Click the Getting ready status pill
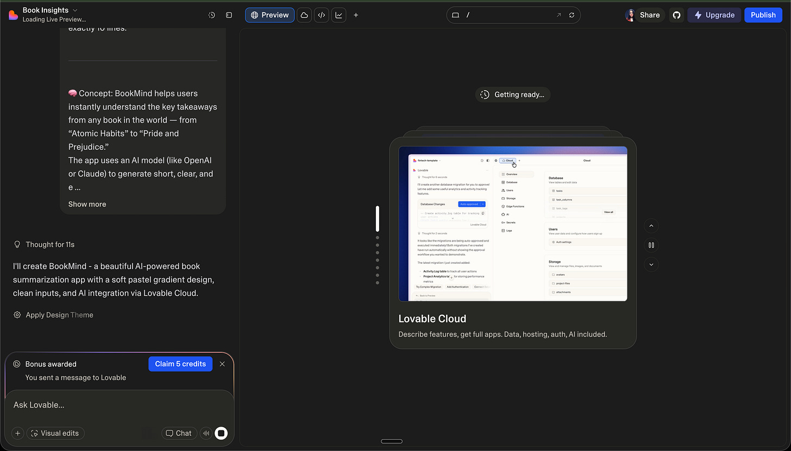The height and width of the screenshot is (451, 791). (513, 94)
